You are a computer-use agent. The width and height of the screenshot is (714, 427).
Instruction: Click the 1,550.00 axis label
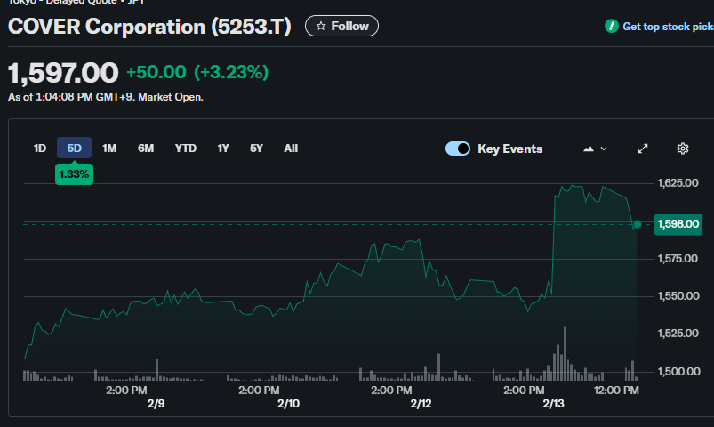coord(678,296)
